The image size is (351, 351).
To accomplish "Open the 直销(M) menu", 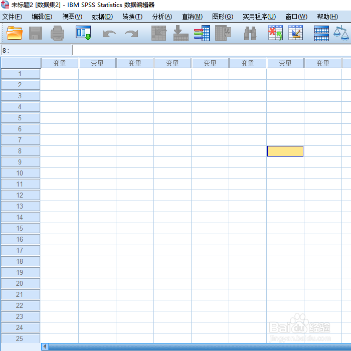I will click(x=192, y=17).
